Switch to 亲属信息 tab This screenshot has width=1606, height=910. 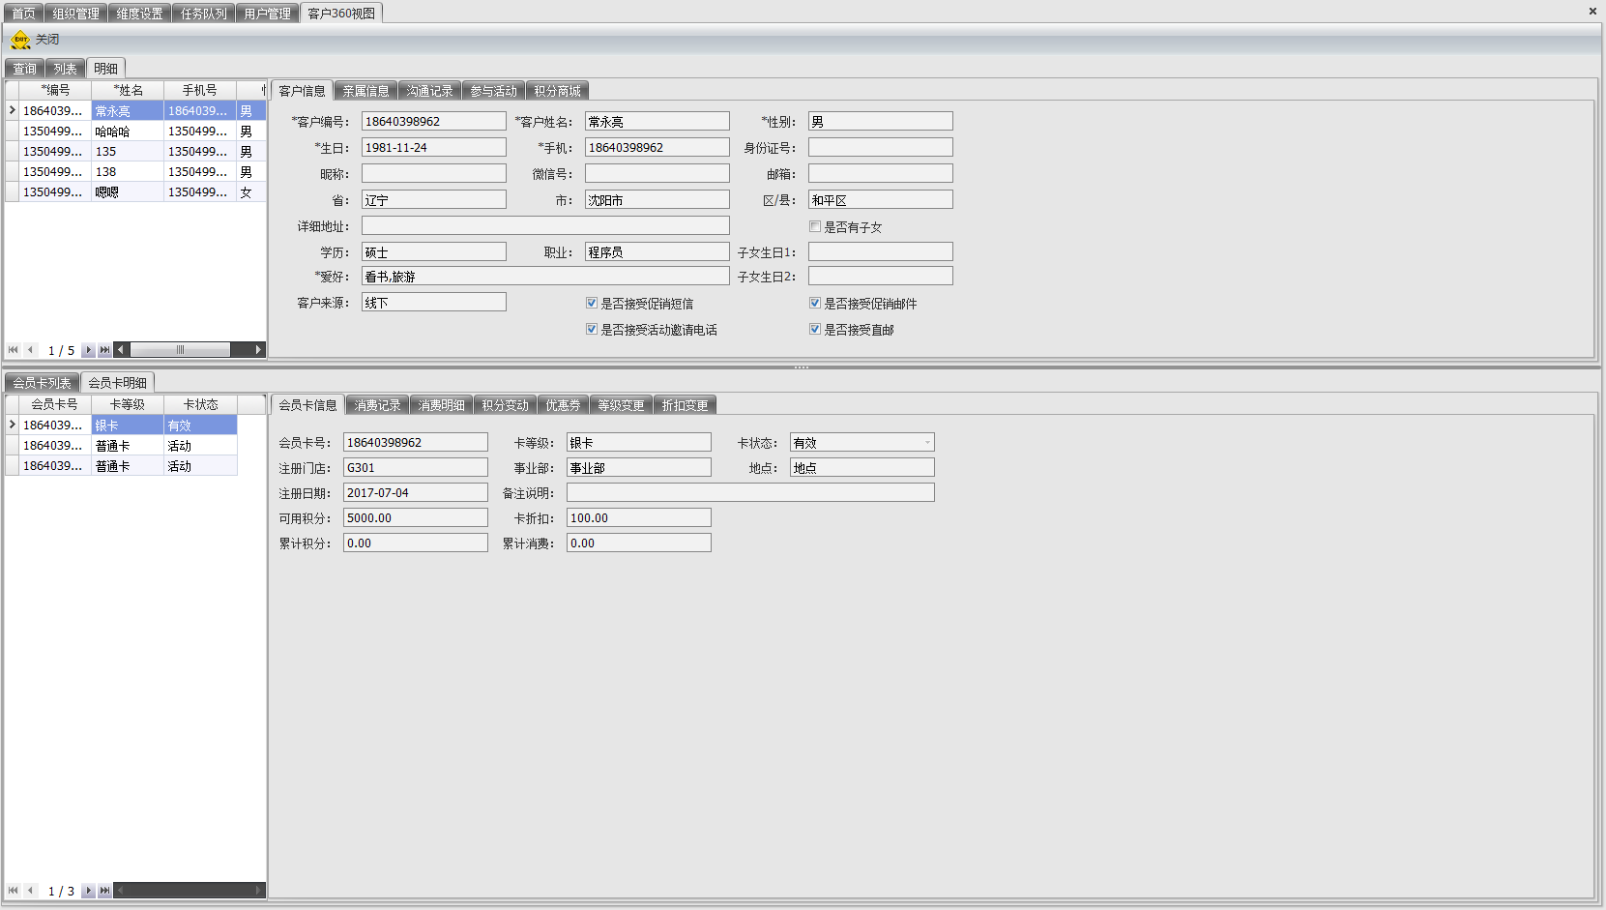tap(365, 91)
